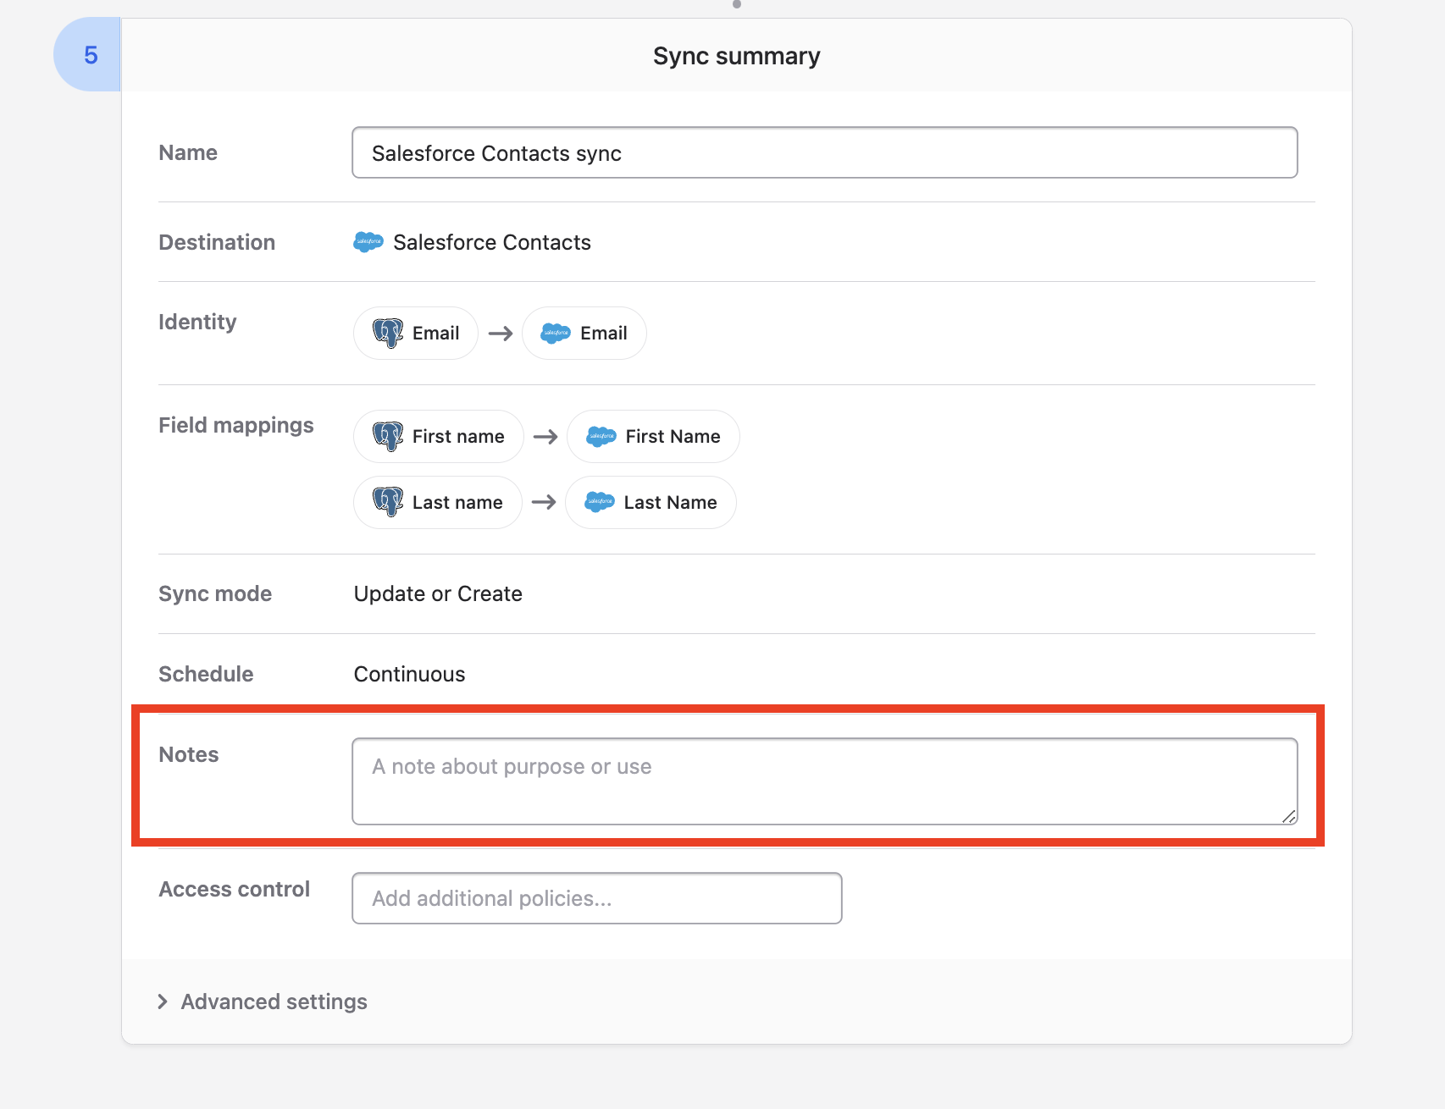Click the 'Continuous' schedule value
The image size is (1445, 1109).
tap(409, 674)
